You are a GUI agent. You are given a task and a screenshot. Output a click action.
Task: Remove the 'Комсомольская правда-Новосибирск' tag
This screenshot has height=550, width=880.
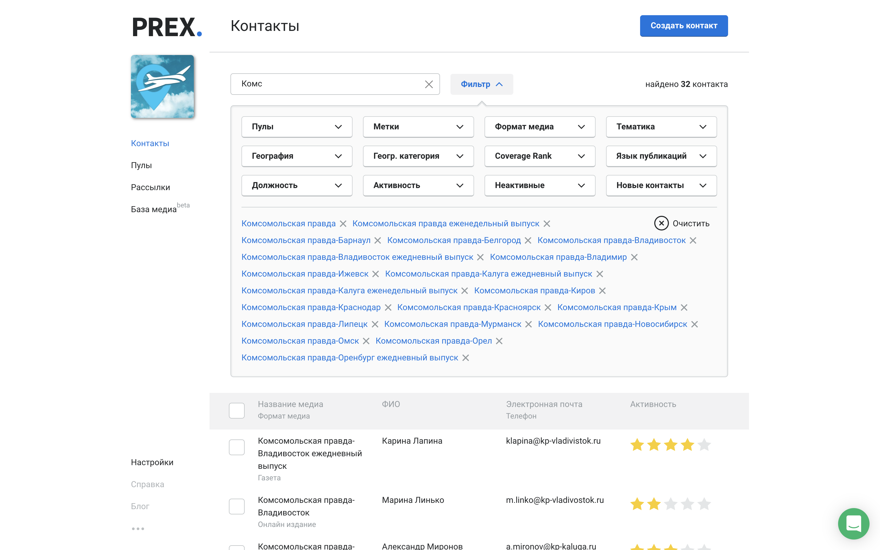click(x=695, y=324)
